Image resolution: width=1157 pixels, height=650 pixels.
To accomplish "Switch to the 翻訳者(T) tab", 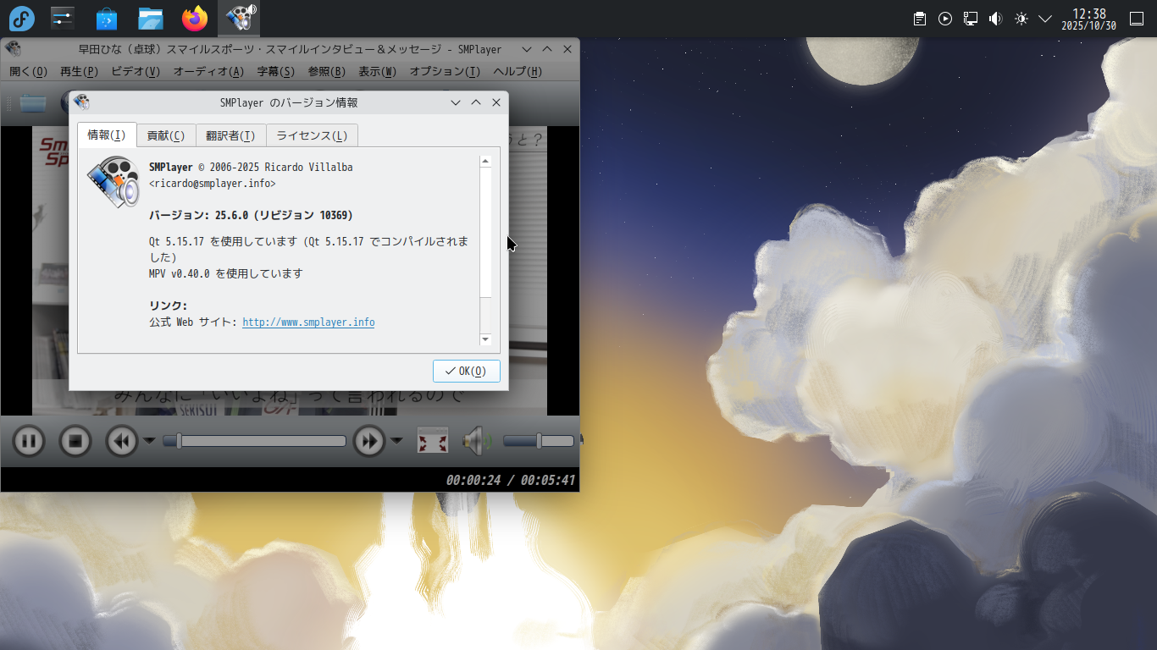I will point(230,135).
